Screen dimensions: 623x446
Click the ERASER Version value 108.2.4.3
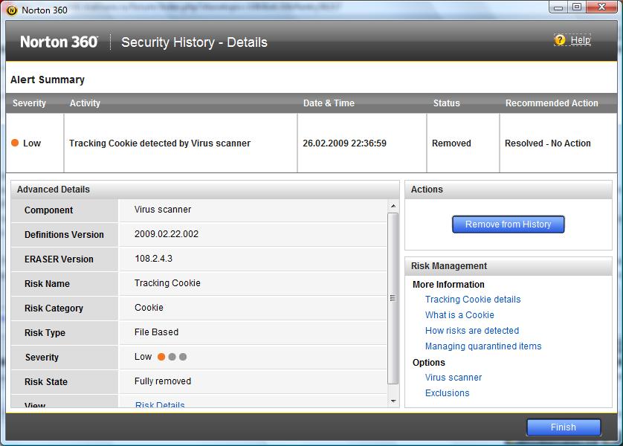coord(153,259)
